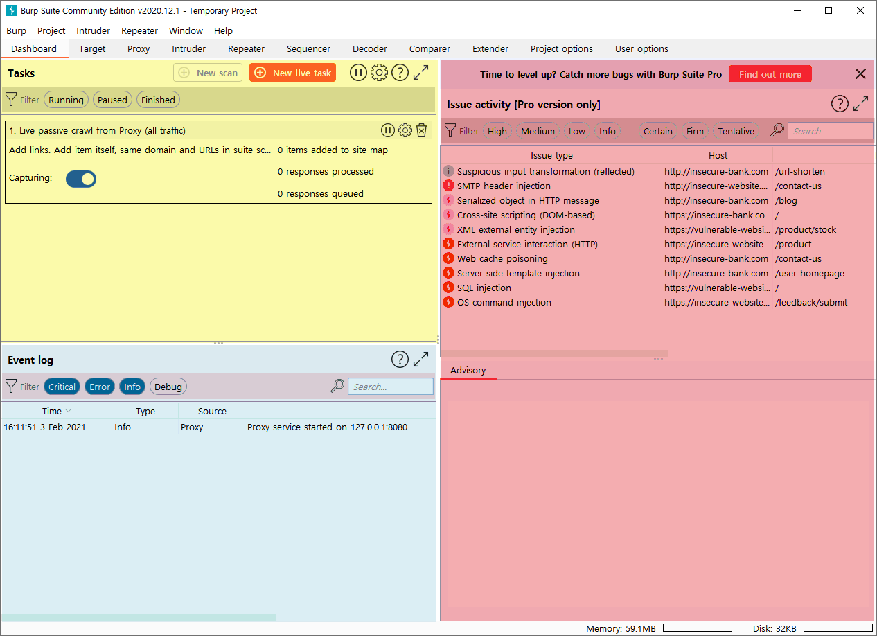The height and width of the screenshot is (636, 877).
Task: Switch to the Decoder tab
Action: click(x=370, y=48)
